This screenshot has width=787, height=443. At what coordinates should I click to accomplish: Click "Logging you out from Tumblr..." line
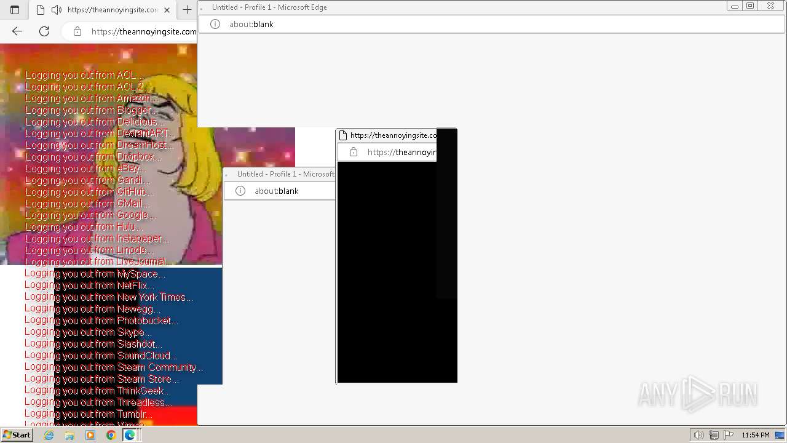[89, 414]
